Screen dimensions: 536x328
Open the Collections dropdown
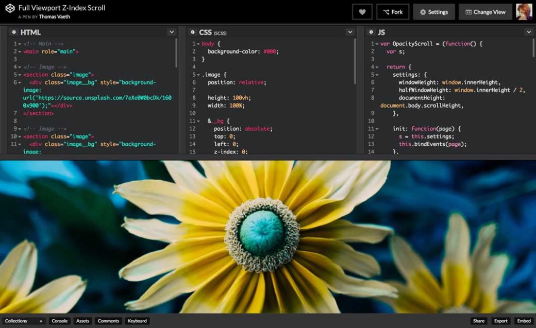coord(24,321)
